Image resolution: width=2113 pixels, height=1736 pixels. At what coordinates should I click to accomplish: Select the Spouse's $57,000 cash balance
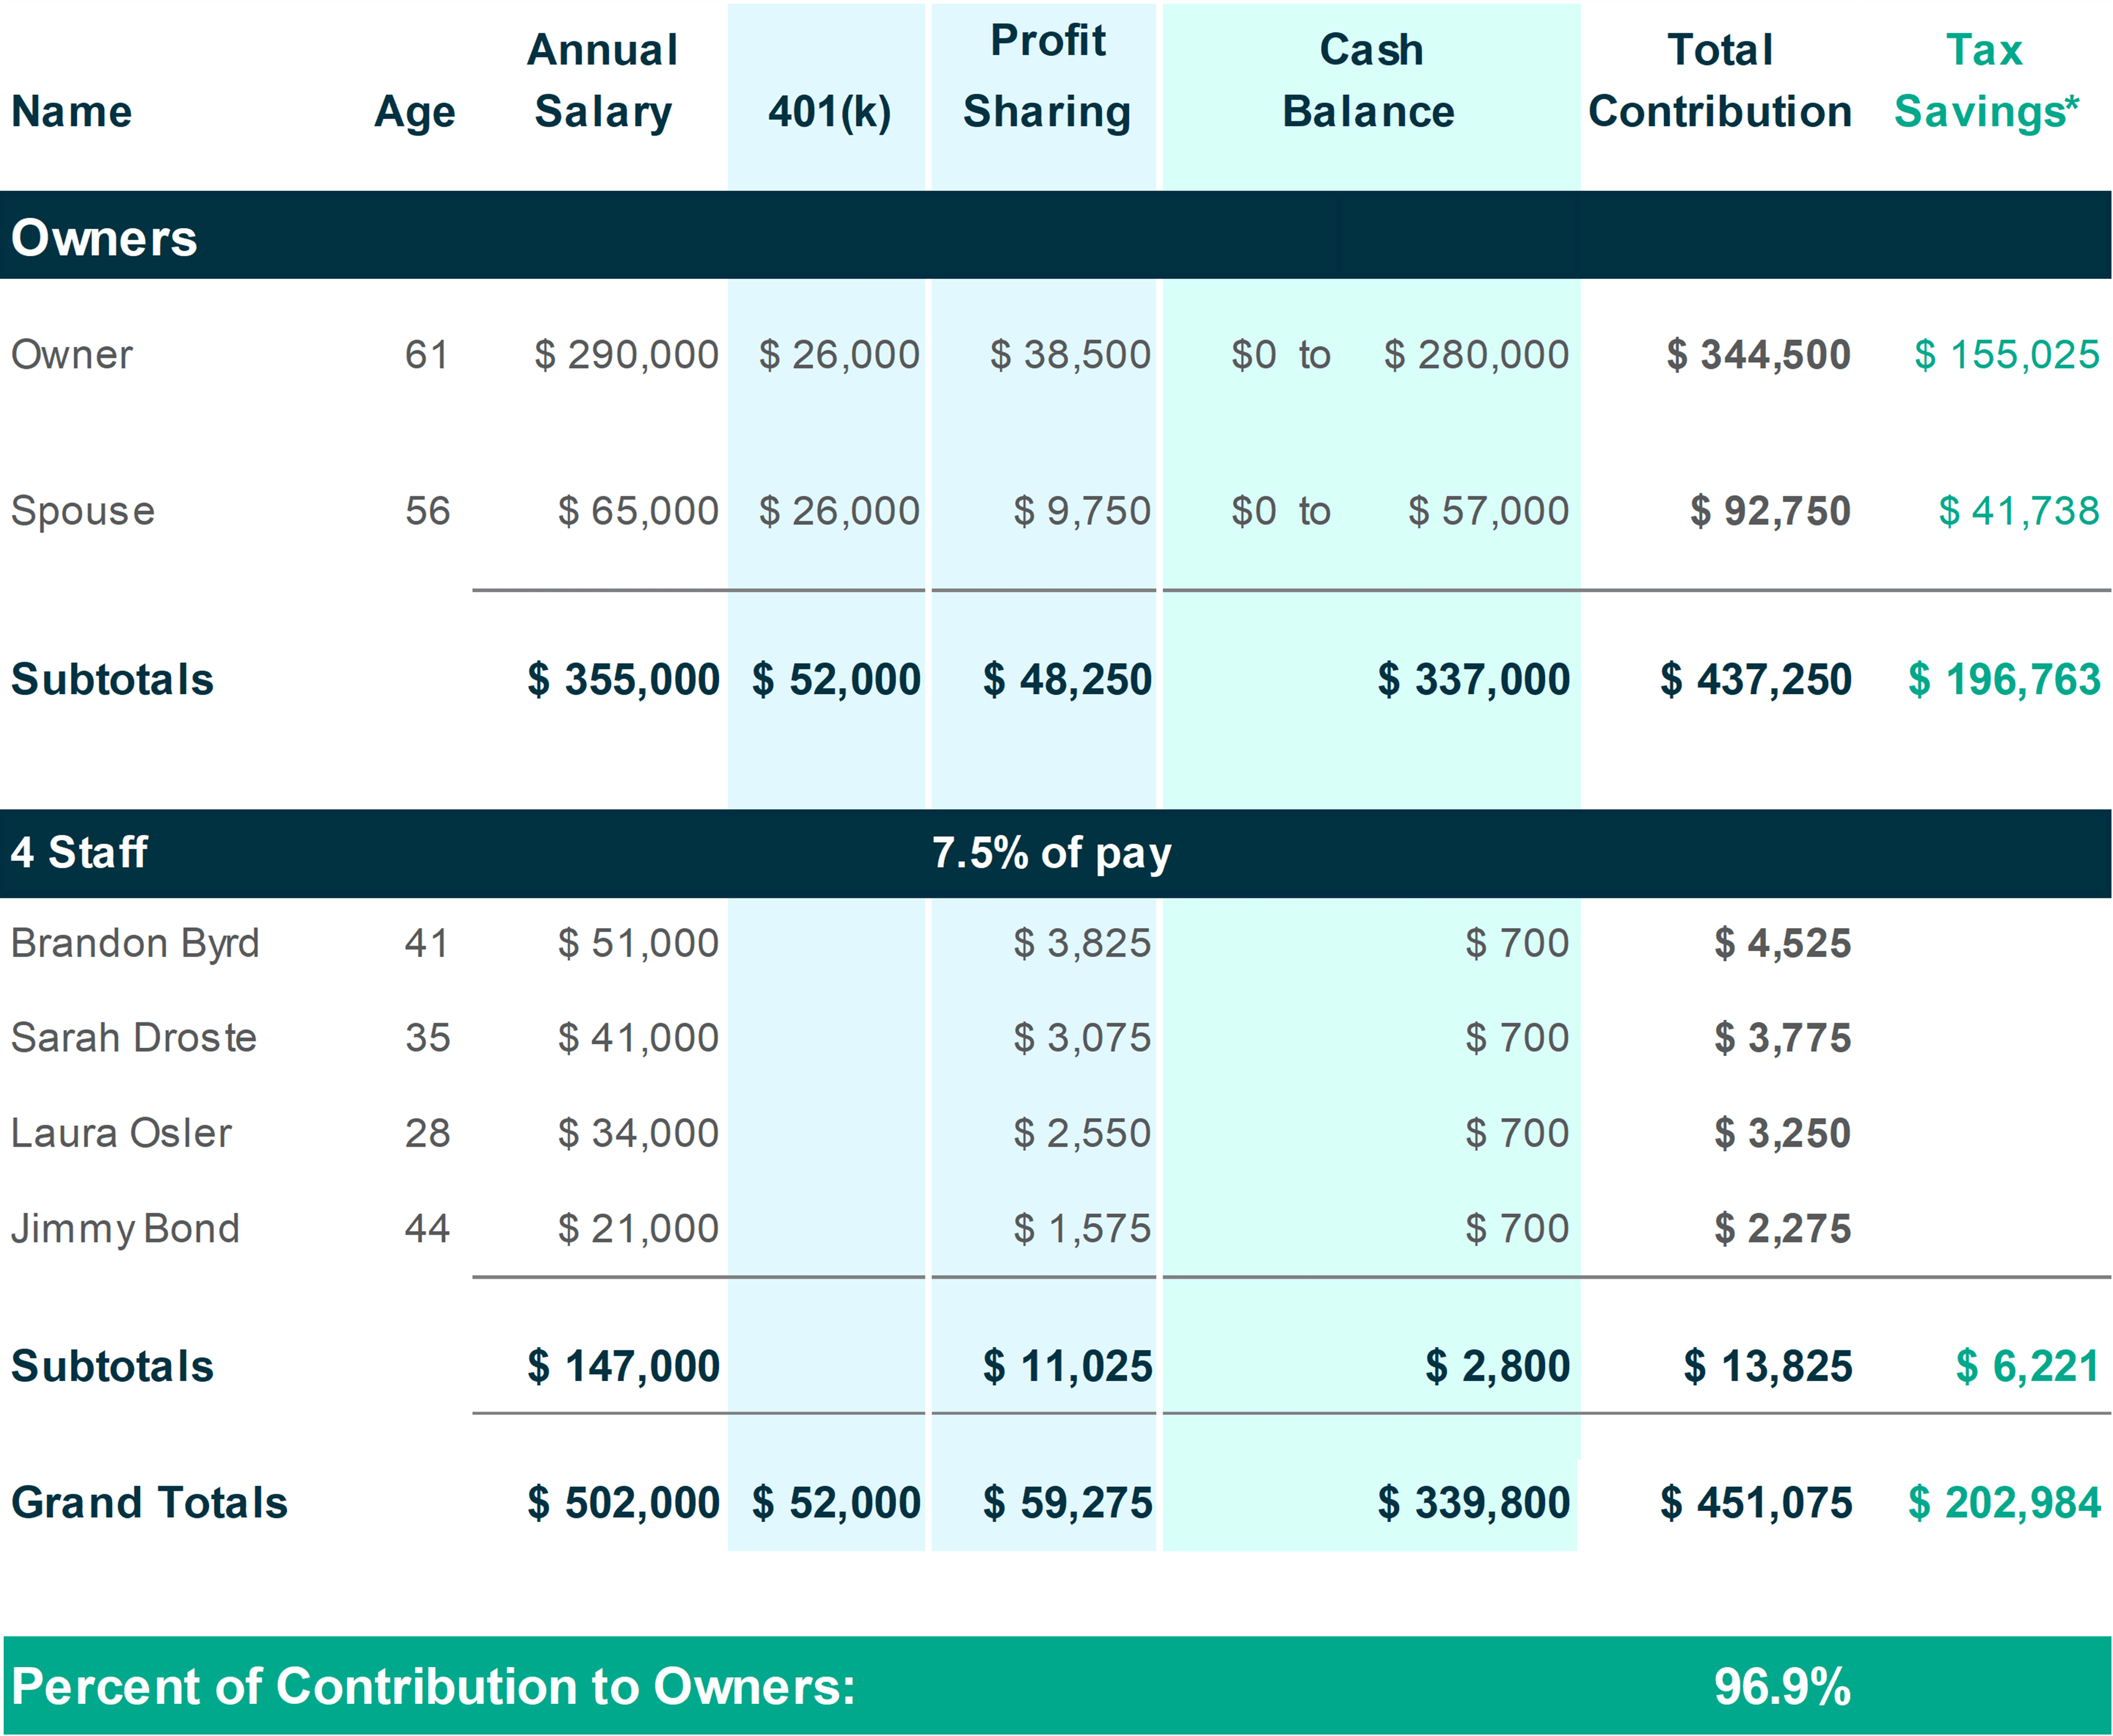(1488, 511)
